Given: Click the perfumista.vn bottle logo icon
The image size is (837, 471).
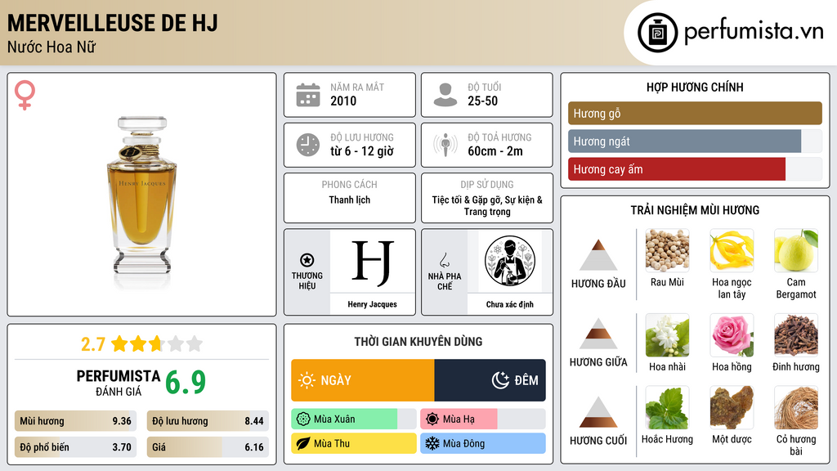Looking at the screenshot, I should tap(657, 33).
